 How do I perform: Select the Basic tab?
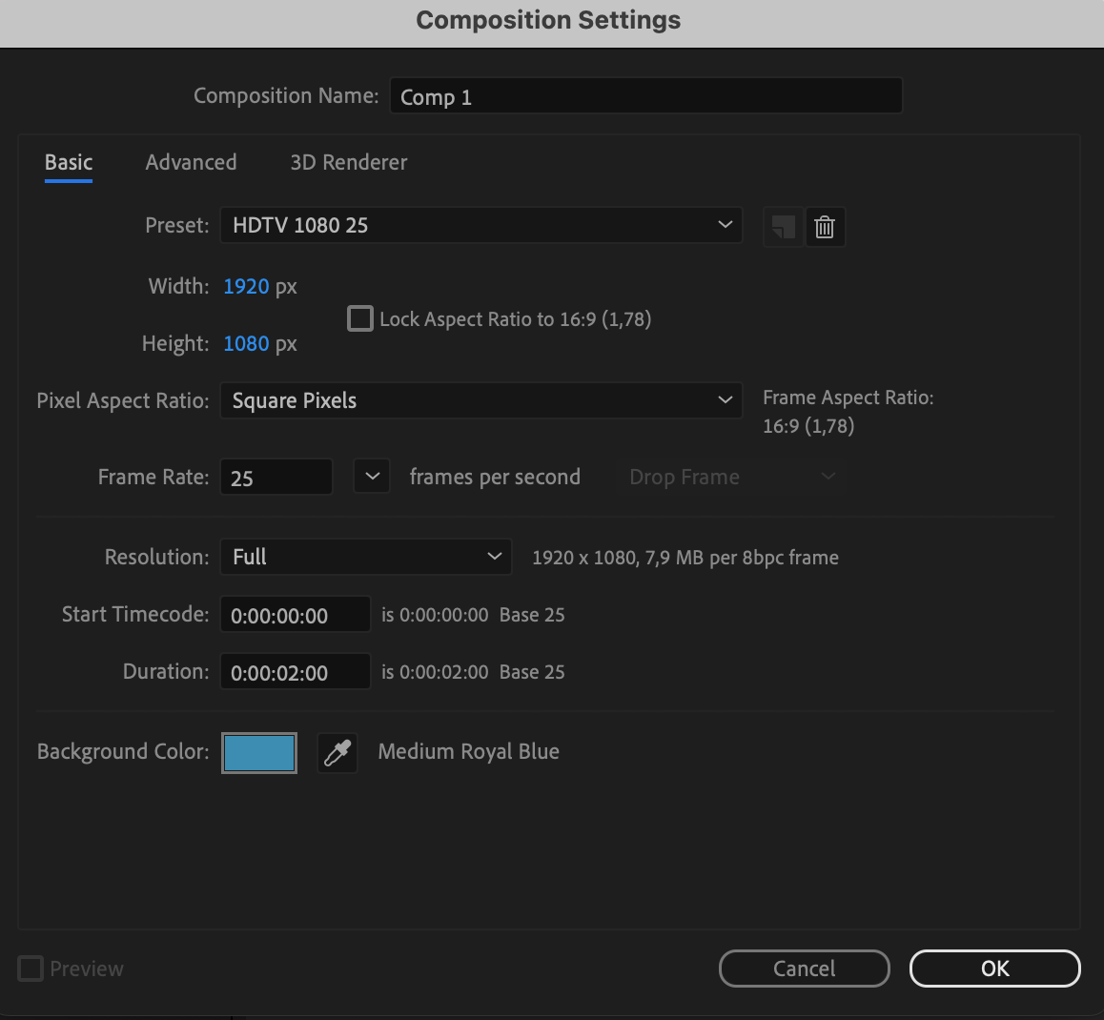pos(69,162)
